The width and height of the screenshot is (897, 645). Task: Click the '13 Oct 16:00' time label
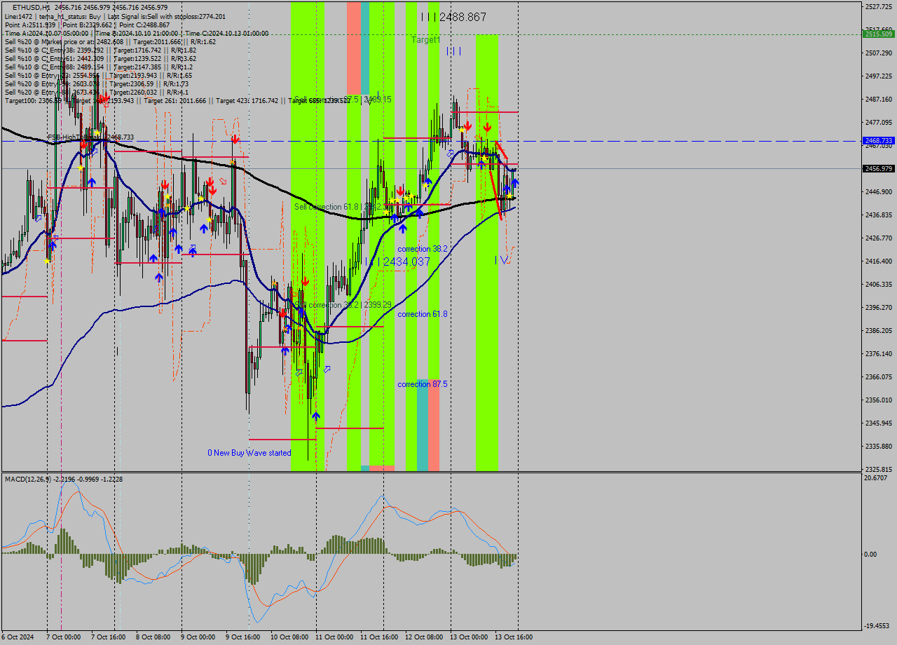(514, 637)
